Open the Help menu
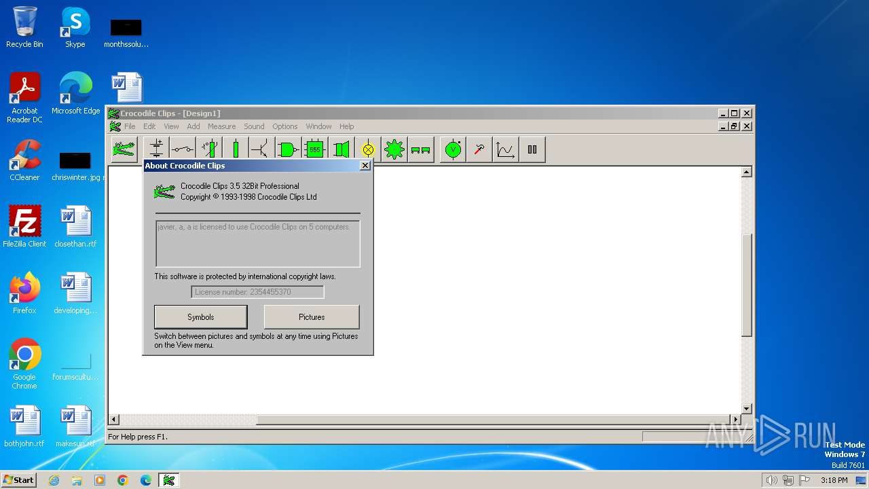The width and height of the screenshot is (869, 489). (x=347, y=126)
